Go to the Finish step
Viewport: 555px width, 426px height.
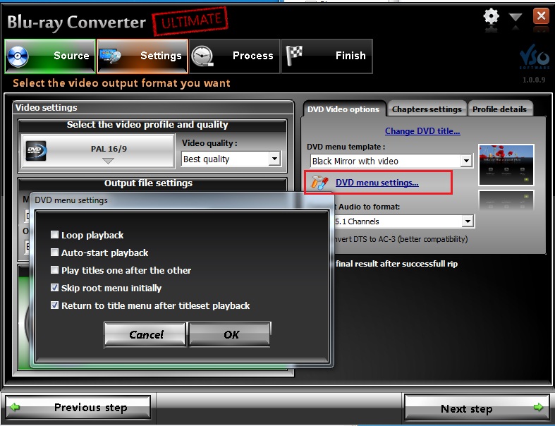pyautogui.click(x=327, y=56)
